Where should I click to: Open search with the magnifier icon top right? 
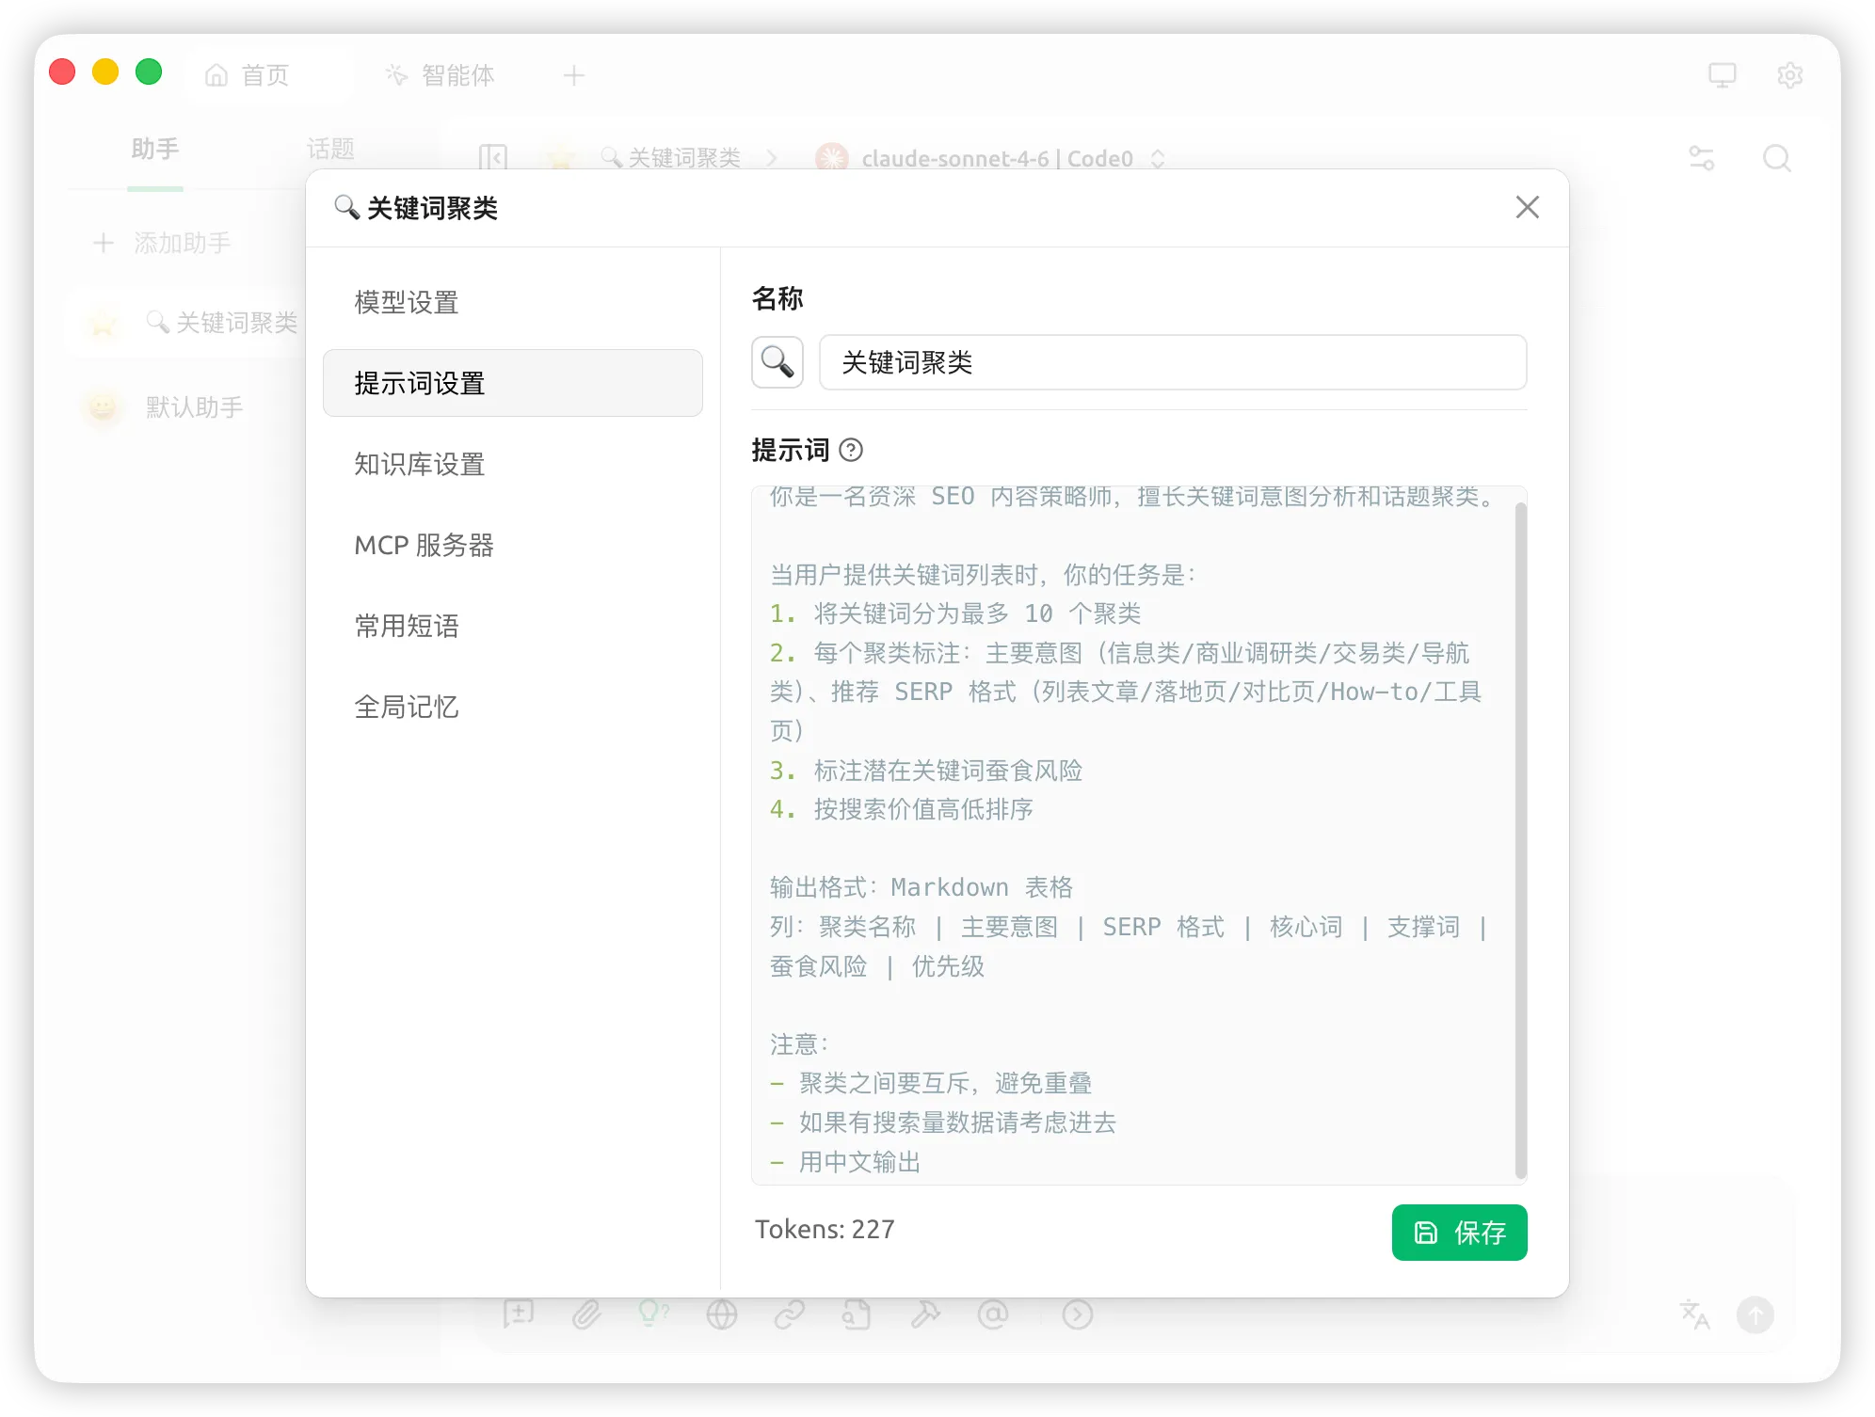click(x=1777, y=158)
